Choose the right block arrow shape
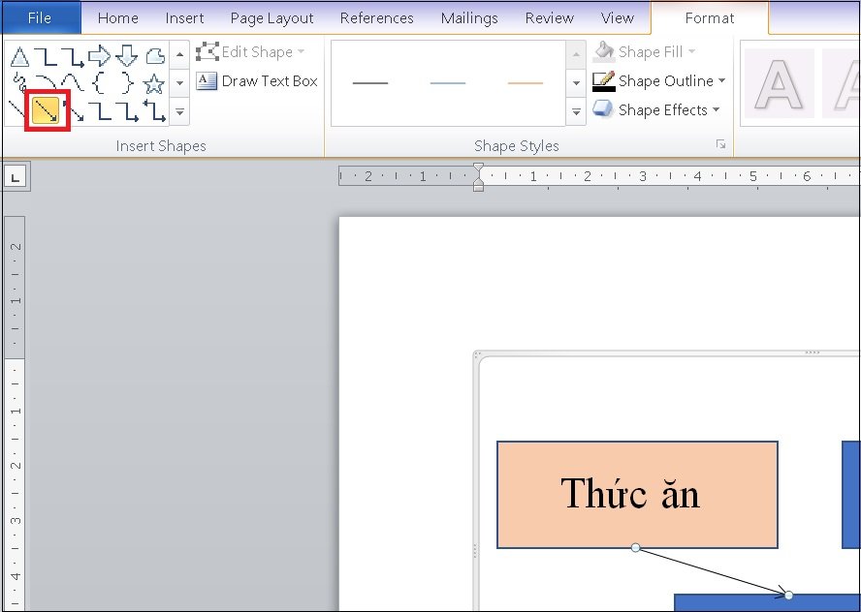Image resolution: width=861 pixels, height=612 pixels. [100, 56]
